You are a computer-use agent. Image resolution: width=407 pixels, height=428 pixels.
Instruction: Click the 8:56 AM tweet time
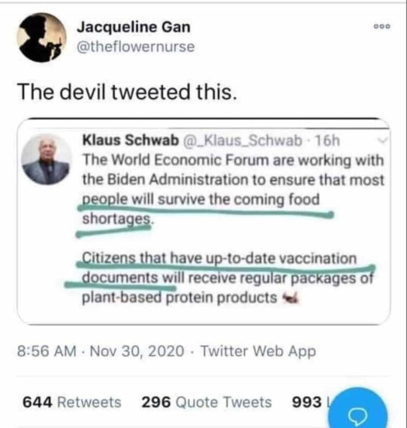coord(46,352)
